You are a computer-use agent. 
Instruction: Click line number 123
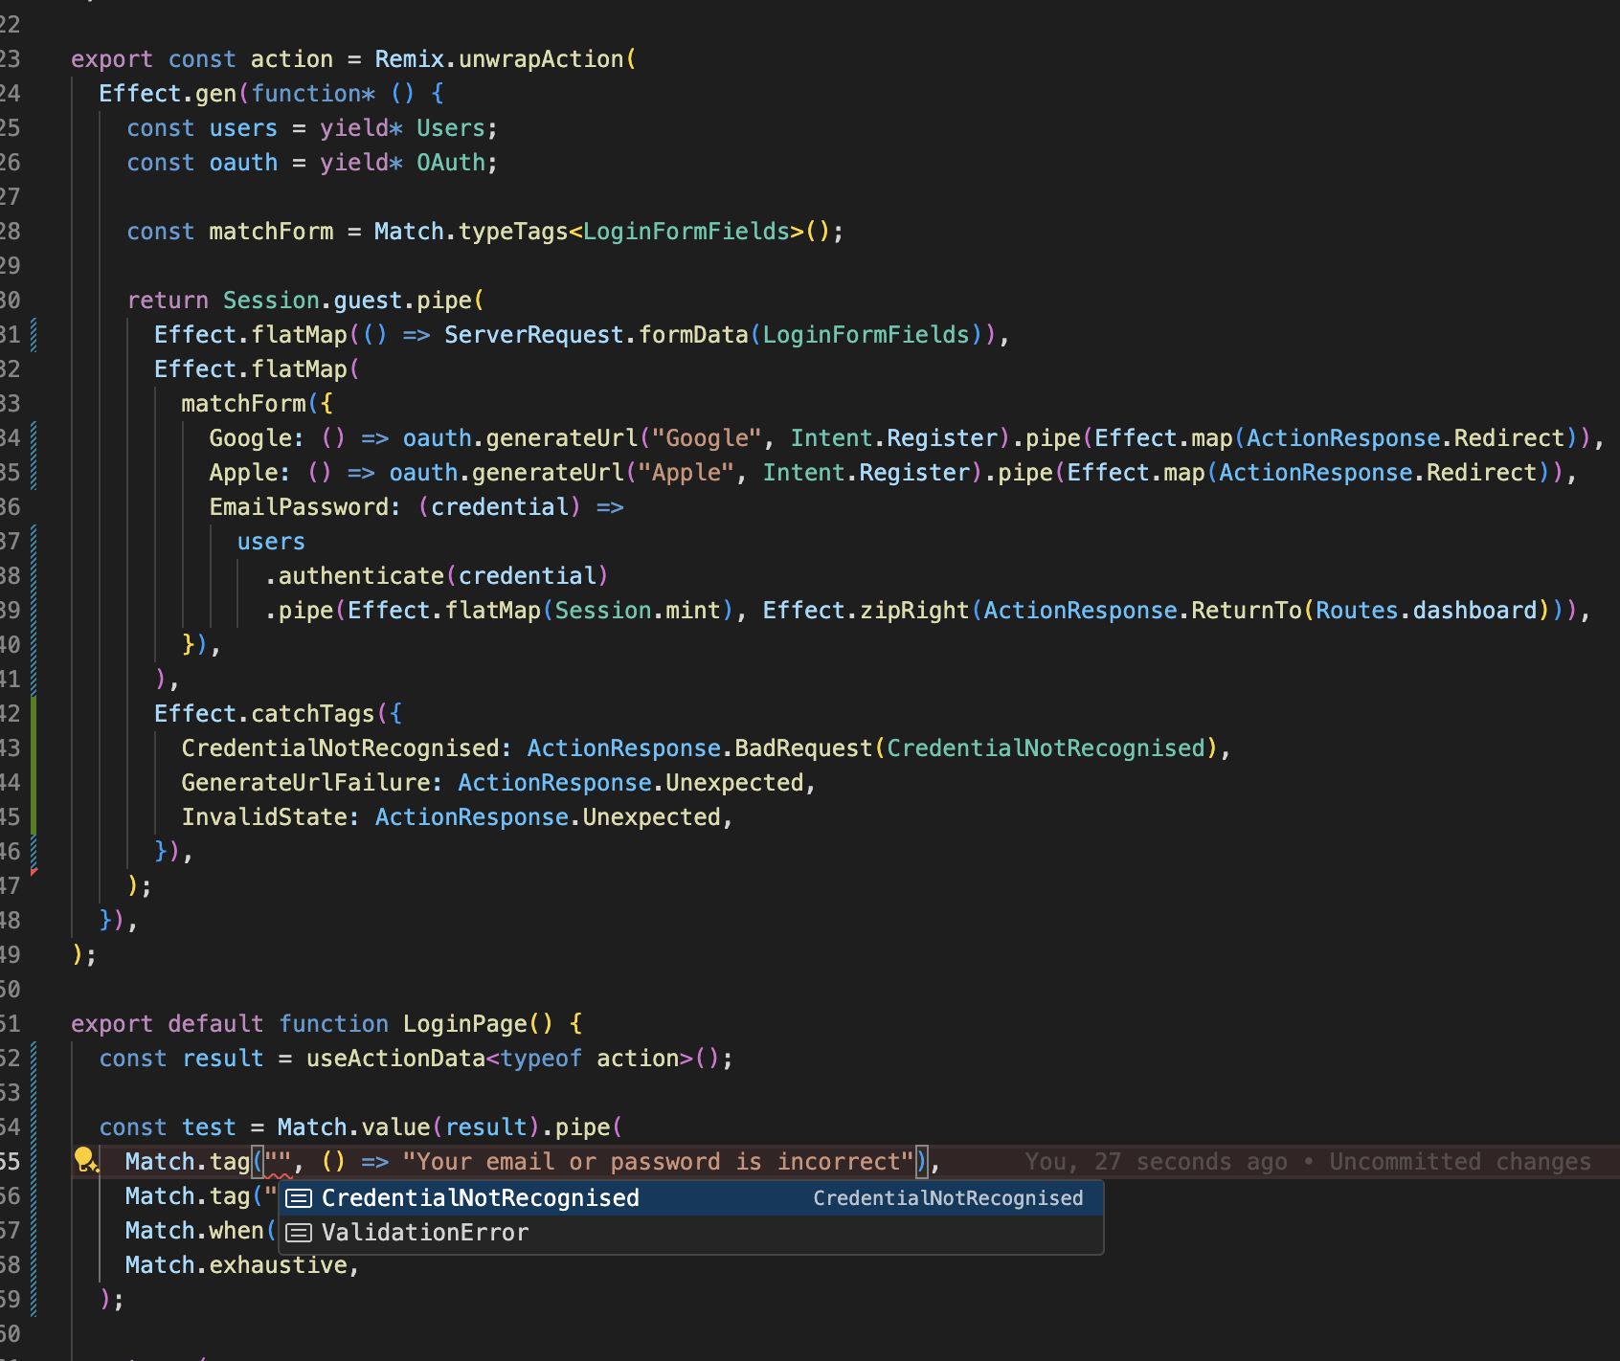(13, 58)
